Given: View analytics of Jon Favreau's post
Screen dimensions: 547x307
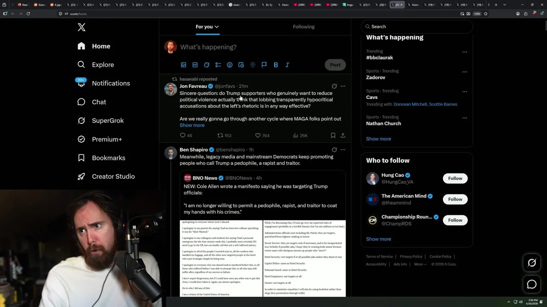Looking at the screenshot, I should pos(300,136).
